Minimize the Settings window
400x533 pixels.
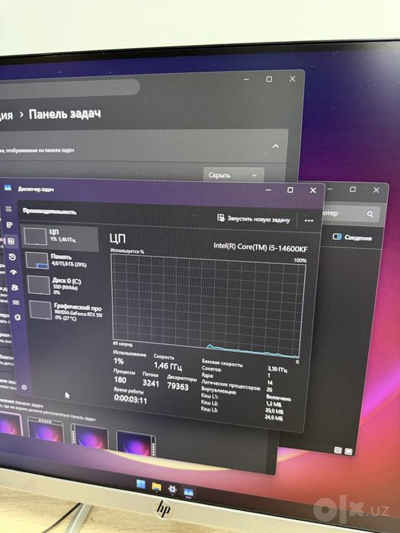(x=247, y=79)
